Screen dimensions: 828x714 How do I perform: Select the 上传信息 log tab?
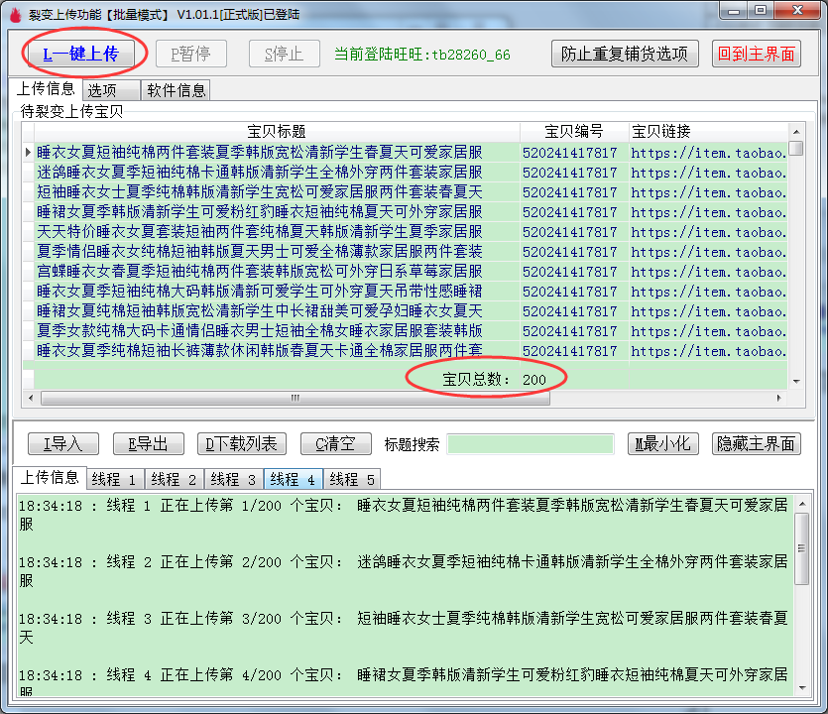point(47,478)
